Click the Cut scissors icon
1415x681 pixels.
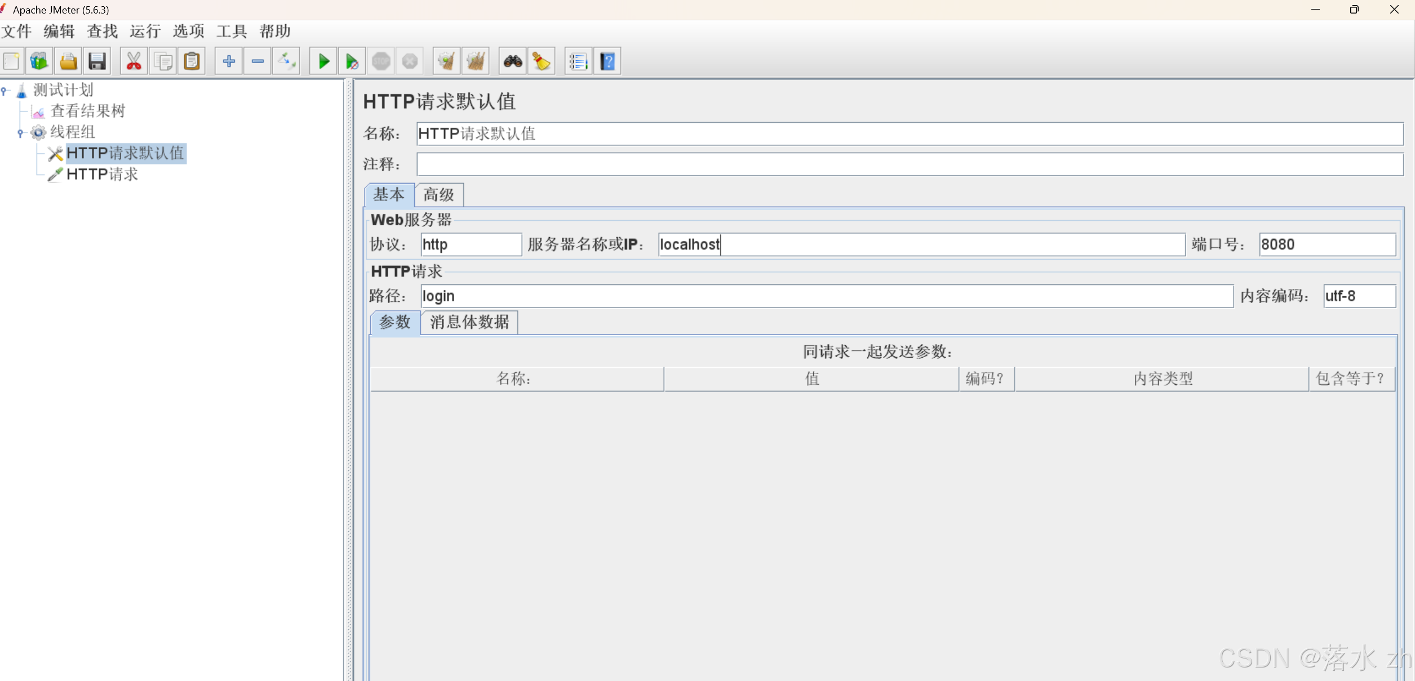pyautogui.click(x=134, y=61)
